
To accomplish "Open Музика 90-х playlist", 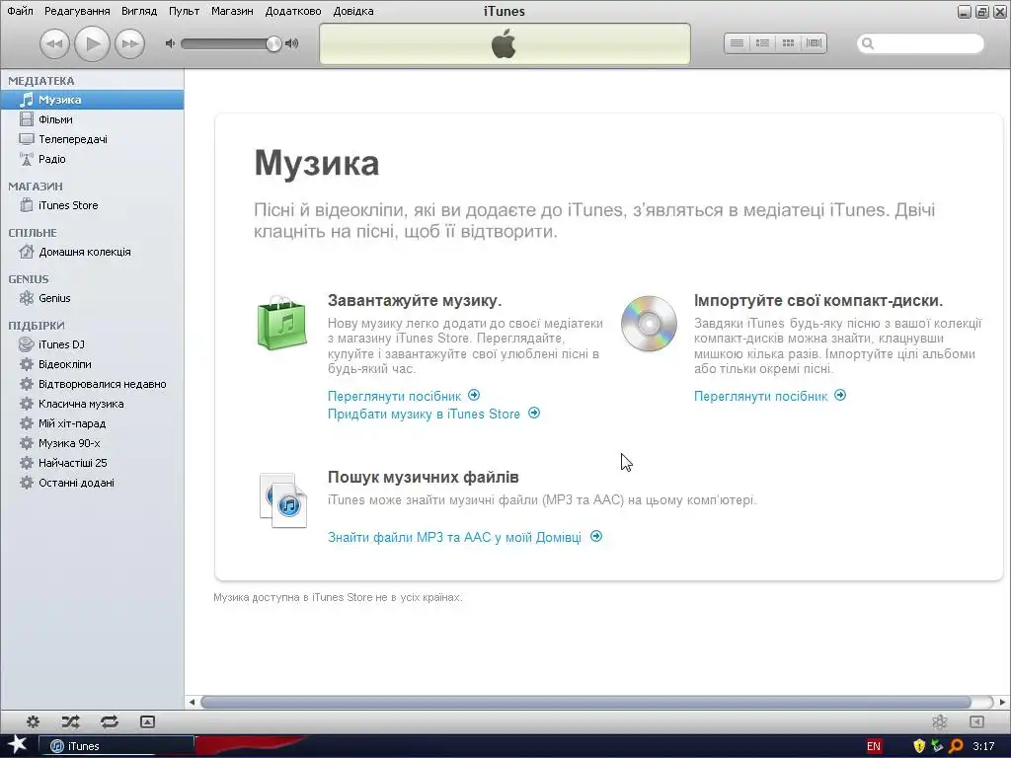I will (x=92, y=443).
